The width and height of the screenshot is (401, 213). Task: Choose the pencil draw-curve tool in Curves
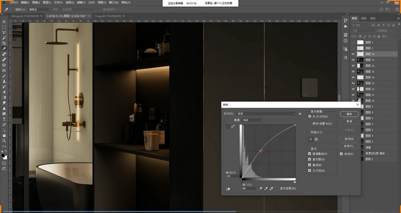233,127
